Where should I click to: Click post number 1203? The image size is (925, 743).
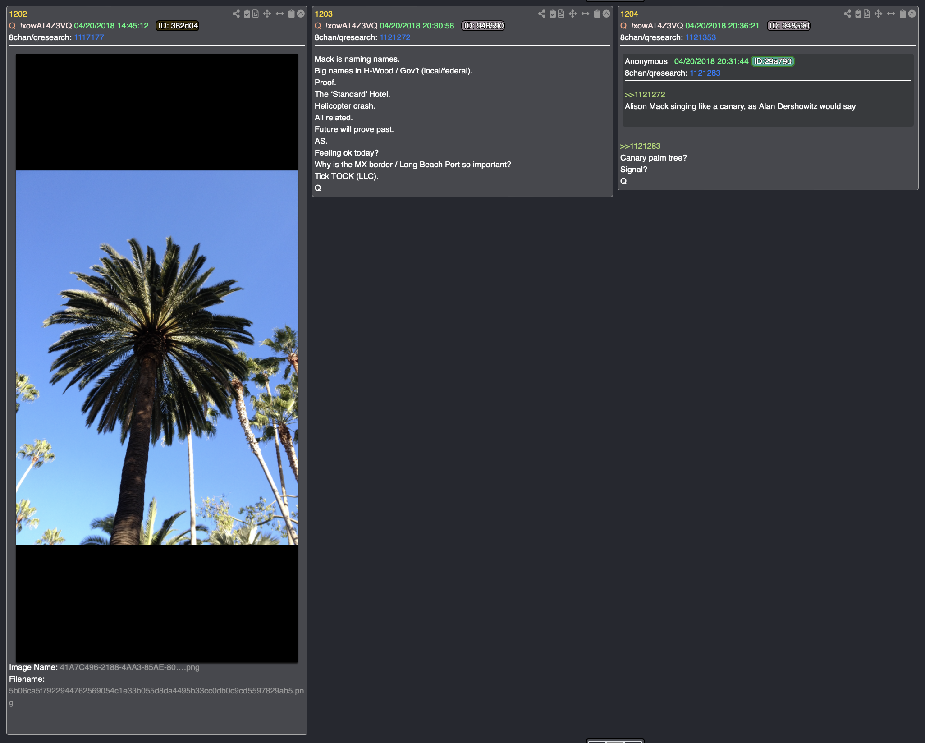(324, 14)
